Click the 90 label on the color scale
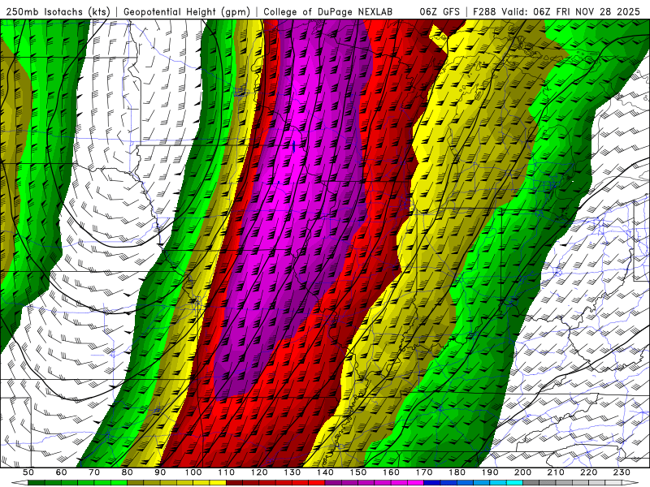Image resolution: width=650 pixels, height=487 pixels. click(x=160, y=472)
